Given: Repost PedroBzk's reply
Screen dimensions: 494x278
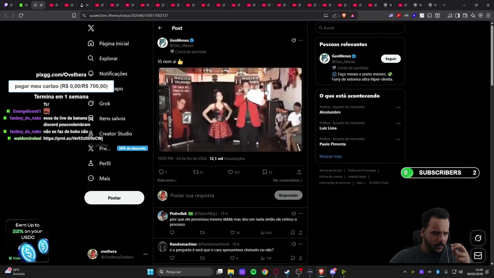Looking at the screenshot, I should [x=202, y=232].
